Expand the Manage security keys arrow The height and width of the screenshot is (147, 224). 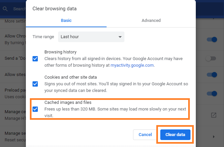(x=214, y=137)
